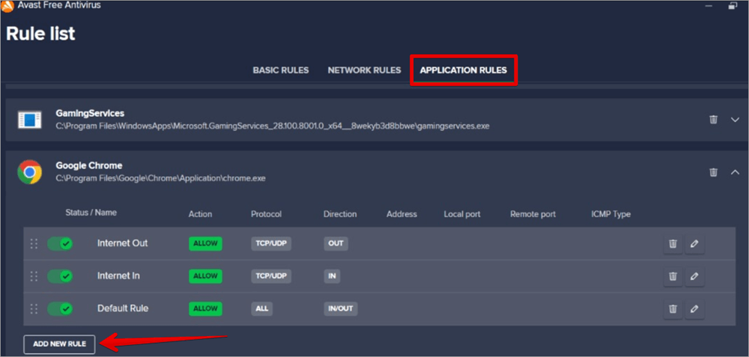
Task: Disable the Internet In rule toggle
Action: 60,276
